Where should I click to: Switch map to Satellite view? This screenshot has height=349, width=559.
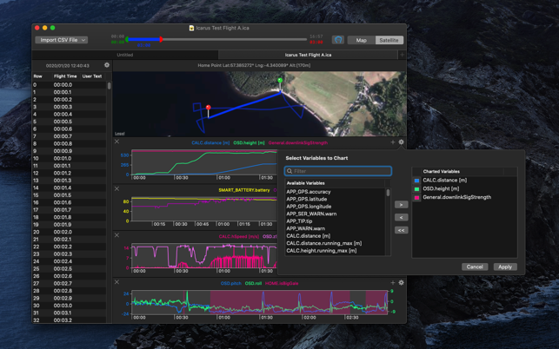pos(389,40)
